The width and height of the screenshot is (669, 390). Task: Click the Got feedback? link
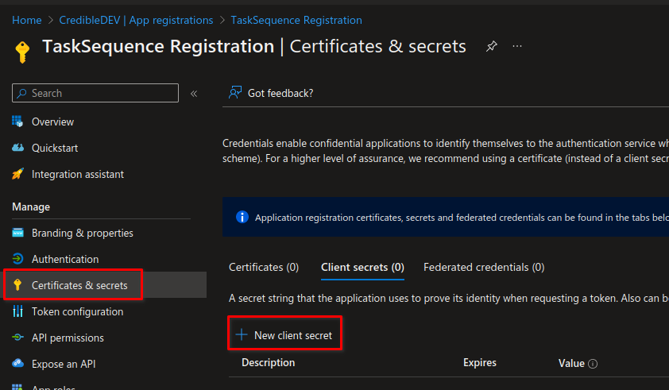click(x=280, y=93)
